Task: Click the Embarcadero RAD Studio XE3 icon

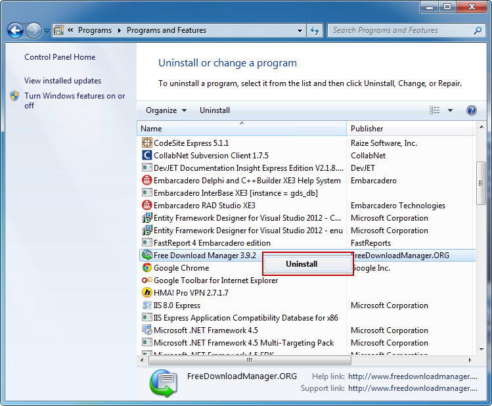Action: point(146,205)
